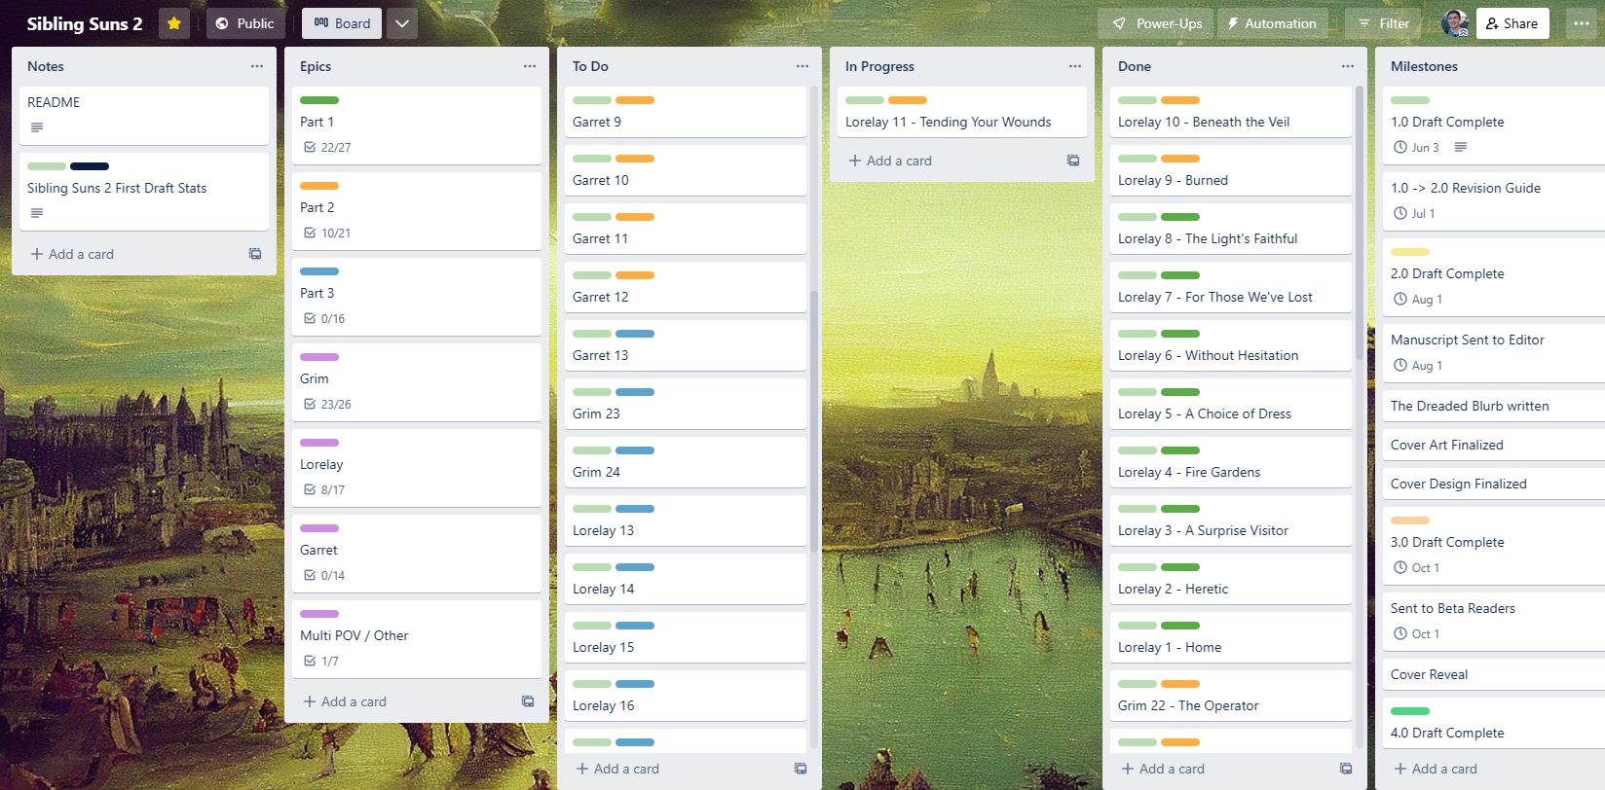Open the Lorelay 16 card

click(686, 696)
